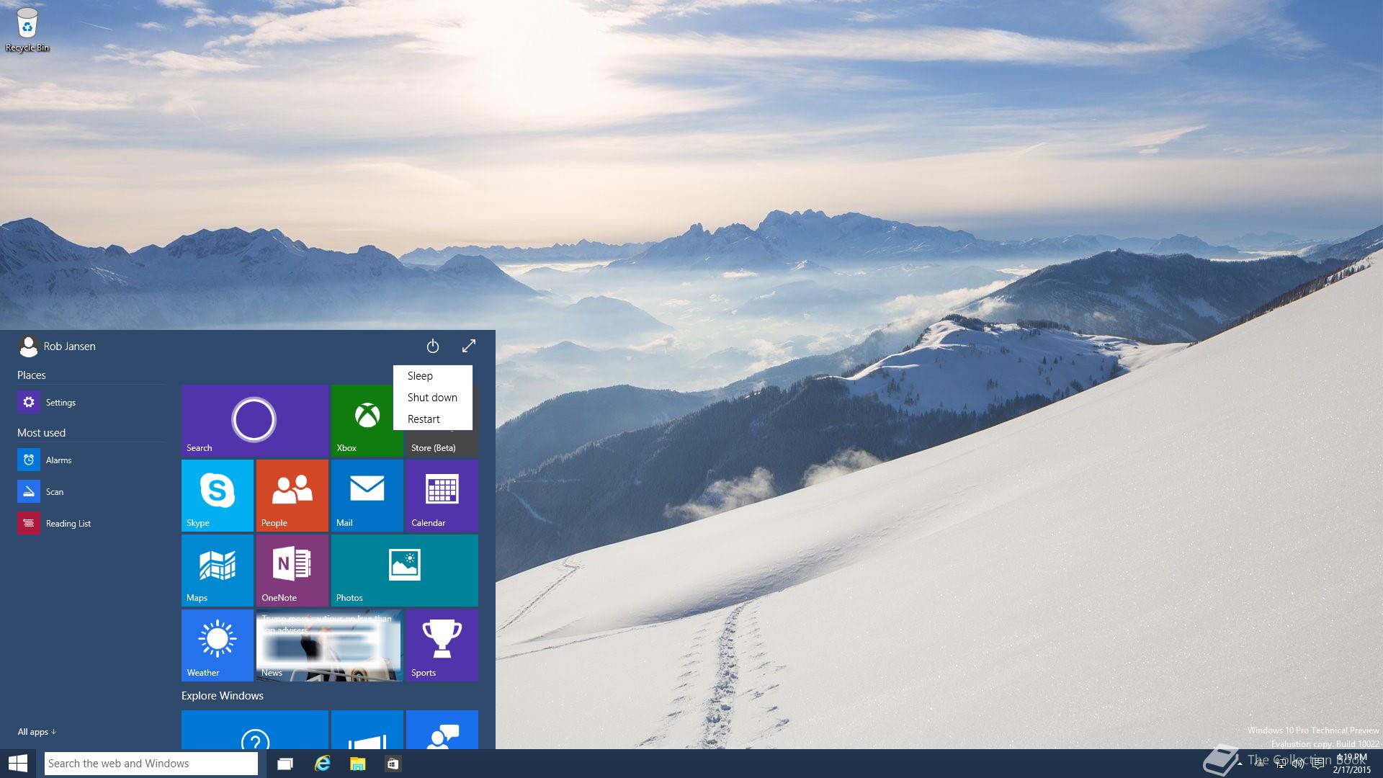Open Reading List app

click(x=91, y=523)
